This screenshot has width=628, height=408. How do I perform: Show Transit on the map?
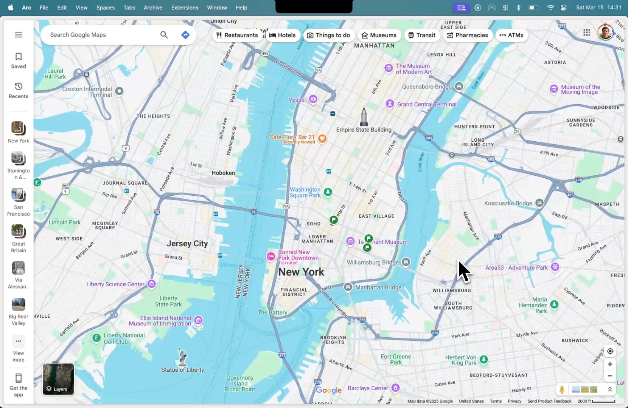pos(422,35)
